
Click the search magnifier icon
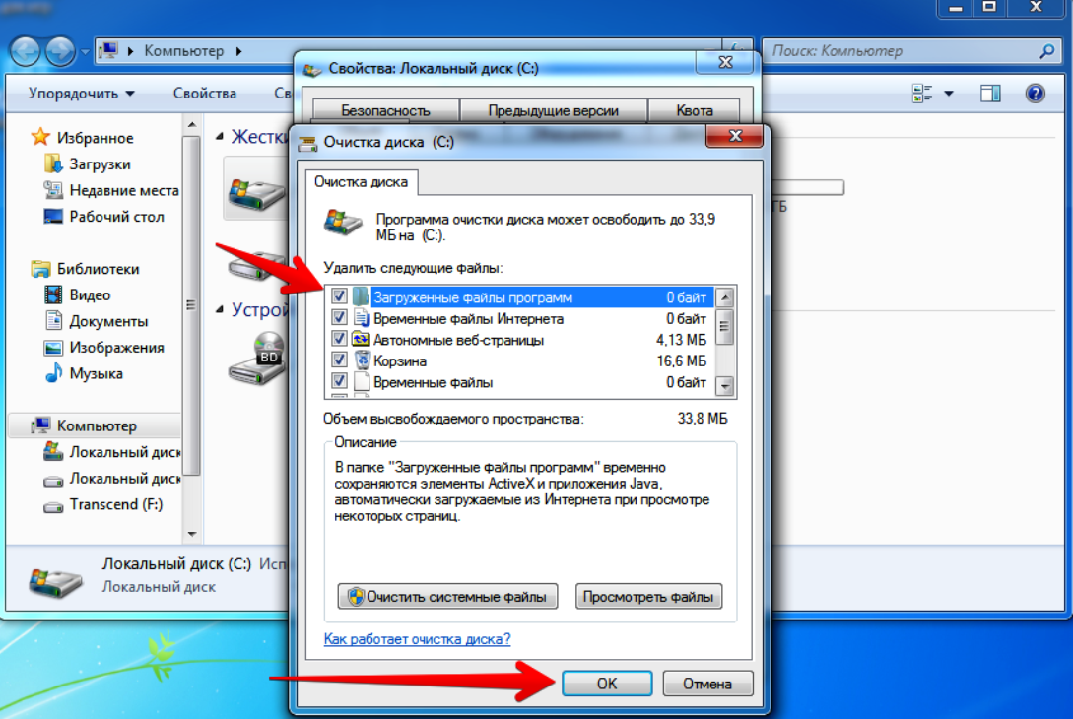[1047, 50]
